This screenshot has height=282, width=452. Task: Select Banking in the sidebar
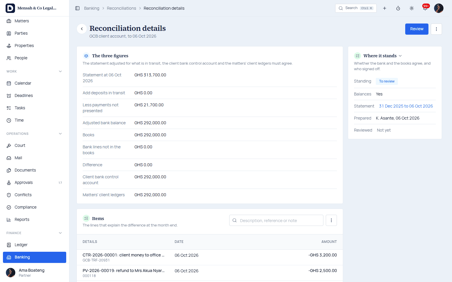34,257
